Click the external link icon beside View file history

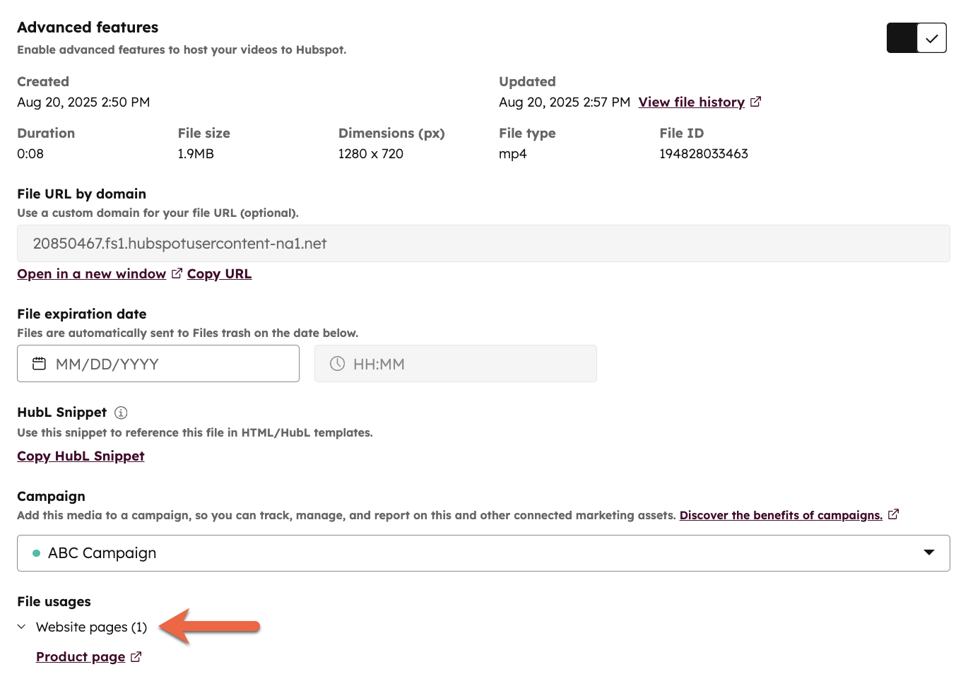pyautogui.click(x=756, y=101)
